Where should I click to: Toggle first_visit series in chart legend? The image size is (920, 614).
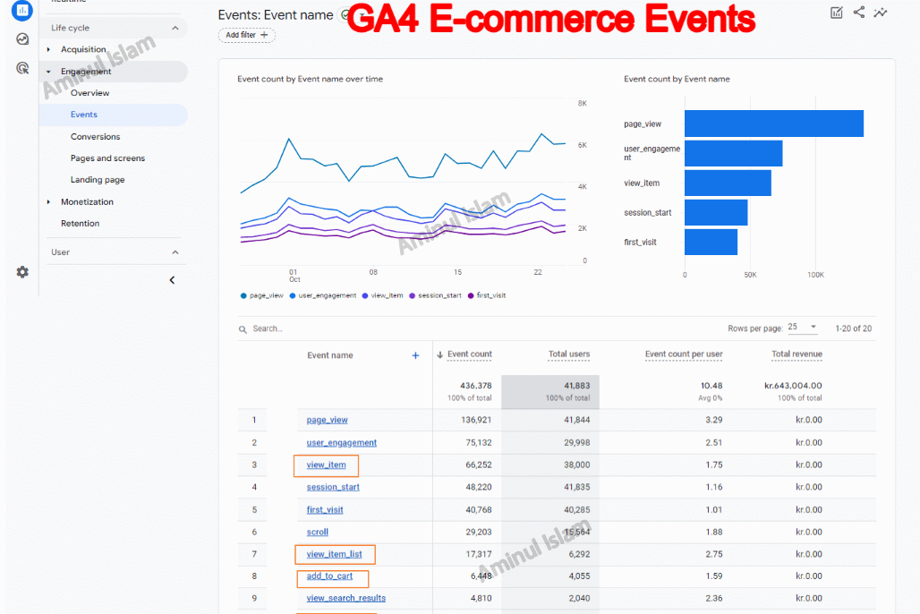(x=487, y=295)
